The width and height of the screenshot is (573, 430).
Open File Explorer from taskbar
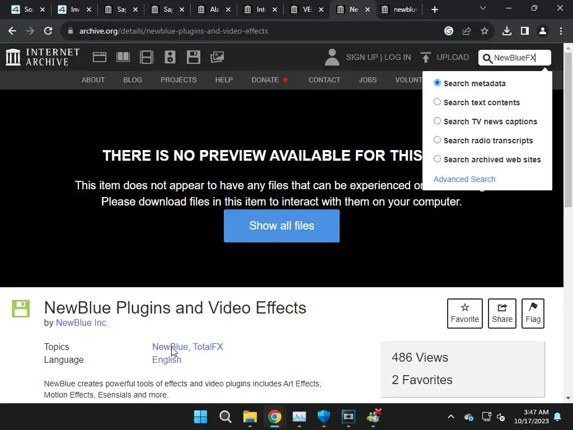pos(250,417)
